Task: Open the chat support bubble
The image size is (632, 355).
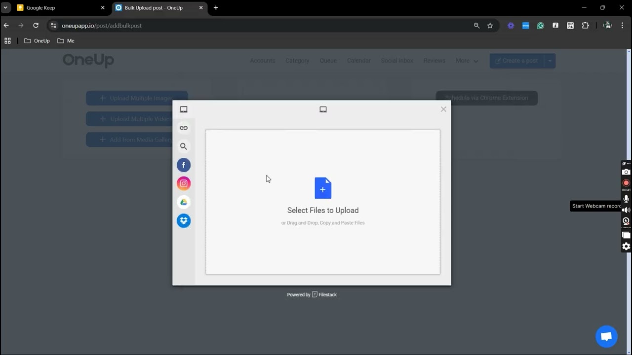Action: 606,337
